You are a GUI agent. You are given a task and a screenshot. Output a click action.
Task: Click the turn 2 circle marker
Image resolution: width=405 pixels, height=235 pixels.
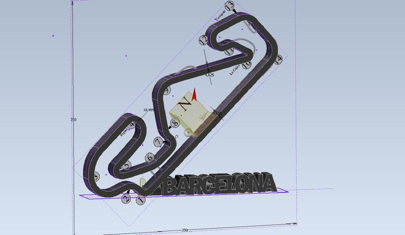point(126,199)
